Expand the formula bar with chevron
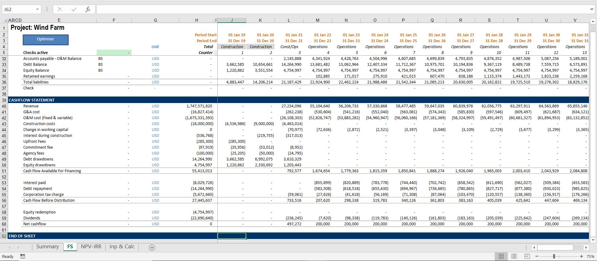The image size is (597, 261). tap(591, 9)
